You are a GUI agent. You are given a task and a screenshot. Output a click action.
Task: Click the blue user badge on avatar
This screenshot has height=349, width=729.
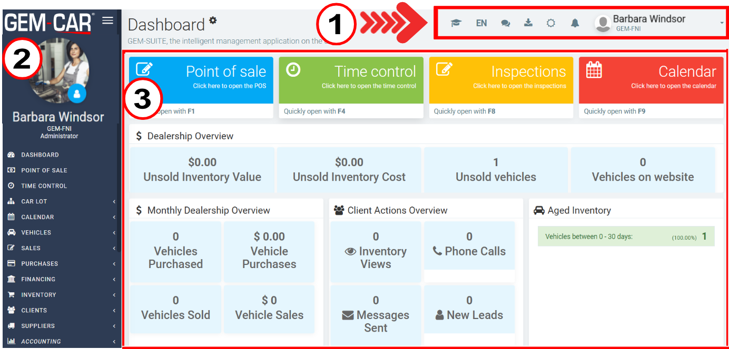click(77, 94)
